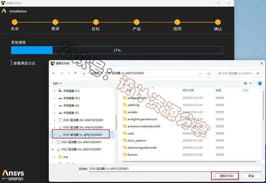Viewport: 266px width, 183px height.
Task: Click the fluentm folder icon
Action: click(x=125, y=154)
